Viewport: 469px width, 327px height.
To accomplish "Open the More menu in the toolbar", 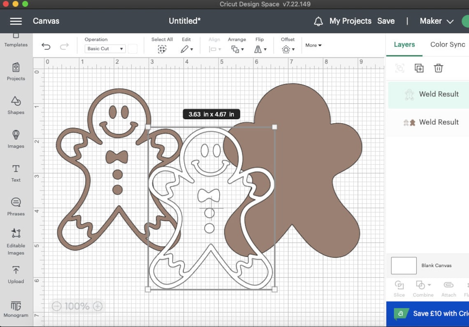I will 313,45.
